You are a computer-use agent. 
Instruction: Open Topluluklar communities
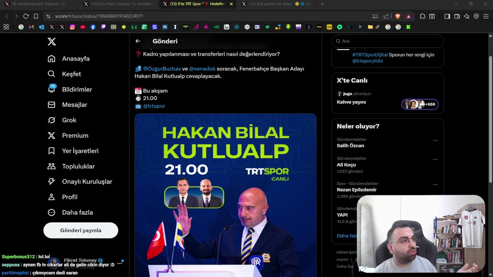coord(71,166)
